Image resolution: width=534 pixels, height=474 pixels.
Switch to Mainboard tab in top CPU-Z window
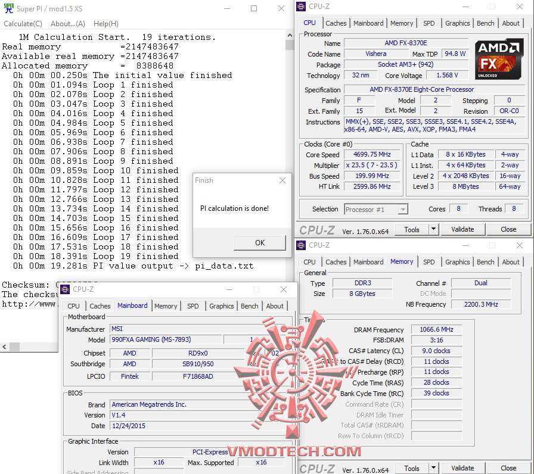[x=368, y=23]
